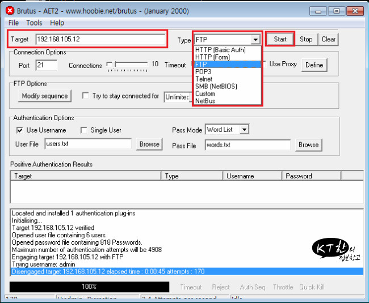The height and width of the screenshot is (303, 369).
Task: Browse for the Pass File
Action: click(x=308, y=145)
